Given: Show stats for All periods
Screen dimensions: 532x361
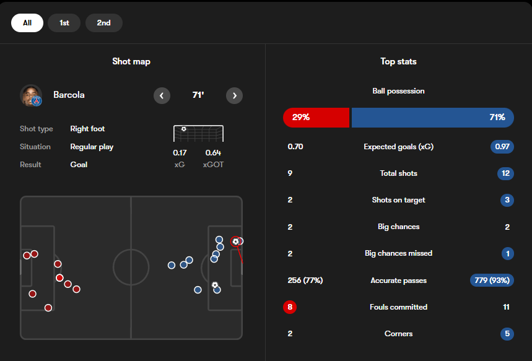Looking at the screenshot, I should [27, 23].
